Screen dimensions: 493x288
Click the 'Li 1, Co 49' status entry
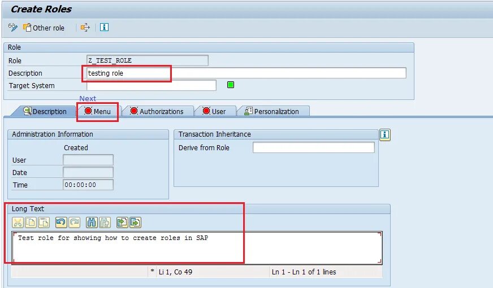[175, 272]
